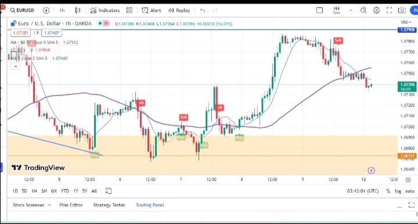Open the USD currency dropdown

click(406, 22)
